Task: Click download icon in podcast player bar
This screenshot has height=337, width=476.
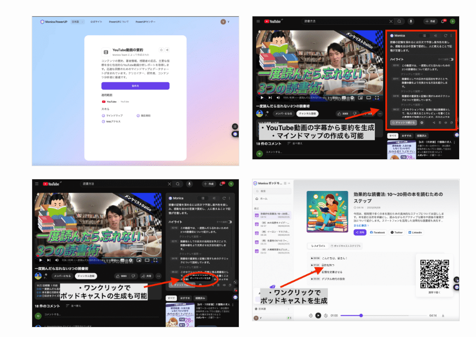Action: (x=443, y=316)
